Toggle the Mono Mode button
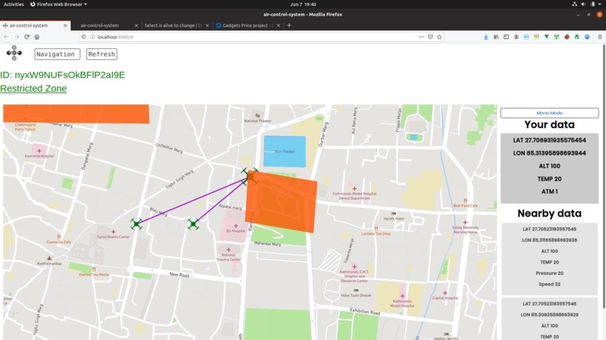This screenshot has width=606, height=340. (x=549, y=113)
